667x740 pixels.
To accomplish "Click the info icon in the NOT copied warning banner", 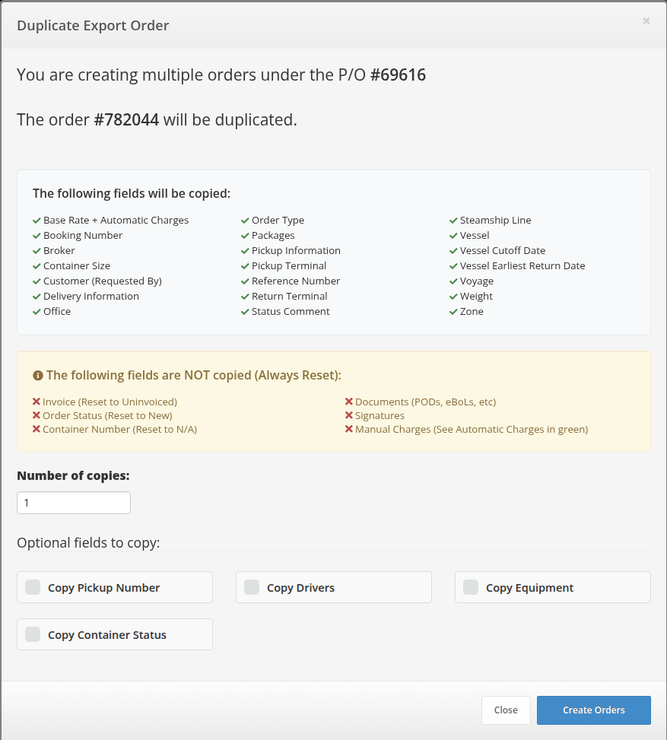I will [x=39, y=374].
